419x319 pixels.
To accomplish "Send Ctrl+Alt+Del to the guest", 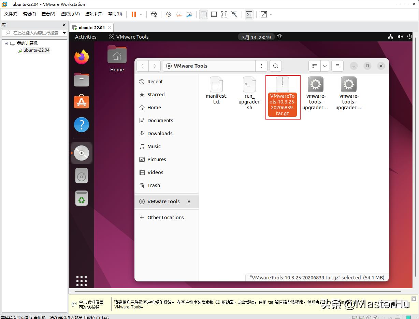I will [x=154, y=14].
